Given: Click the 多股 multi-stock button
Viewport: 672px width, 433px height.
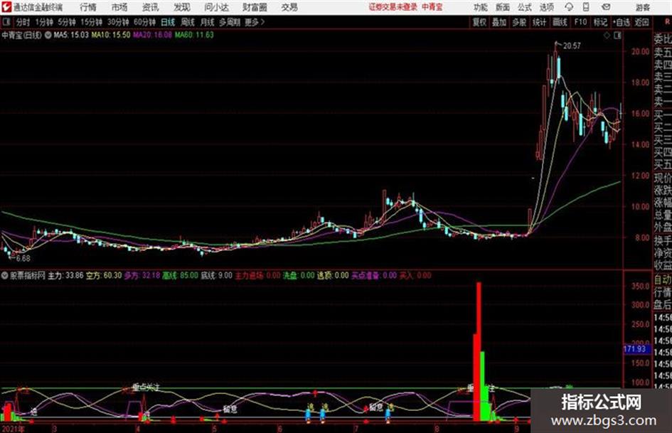Looking at the screenshot, I should [x=519, y=22].
